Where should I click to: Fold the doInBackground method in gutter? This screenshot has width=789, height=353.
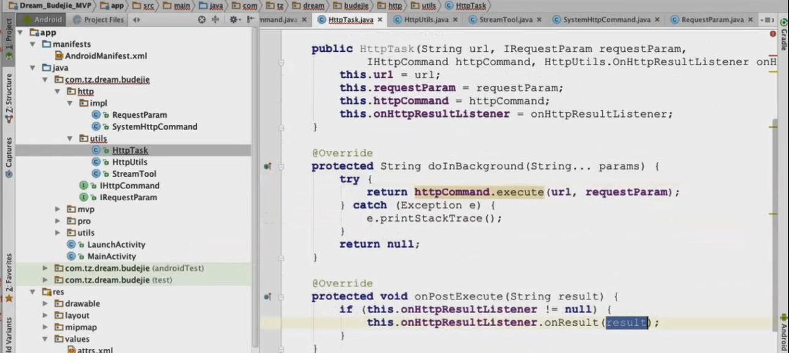click(x=281, y=166)
